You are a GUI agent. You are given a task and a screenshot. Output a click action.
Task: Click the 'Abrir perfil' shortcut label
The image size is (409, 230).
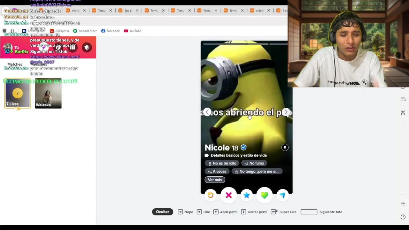229,212
